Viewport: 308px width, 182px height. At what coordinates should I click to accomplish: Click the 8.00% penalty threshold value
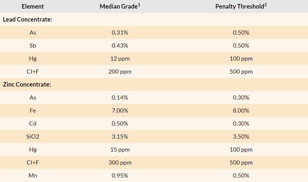pyautogui.click(x=241, y=110)
